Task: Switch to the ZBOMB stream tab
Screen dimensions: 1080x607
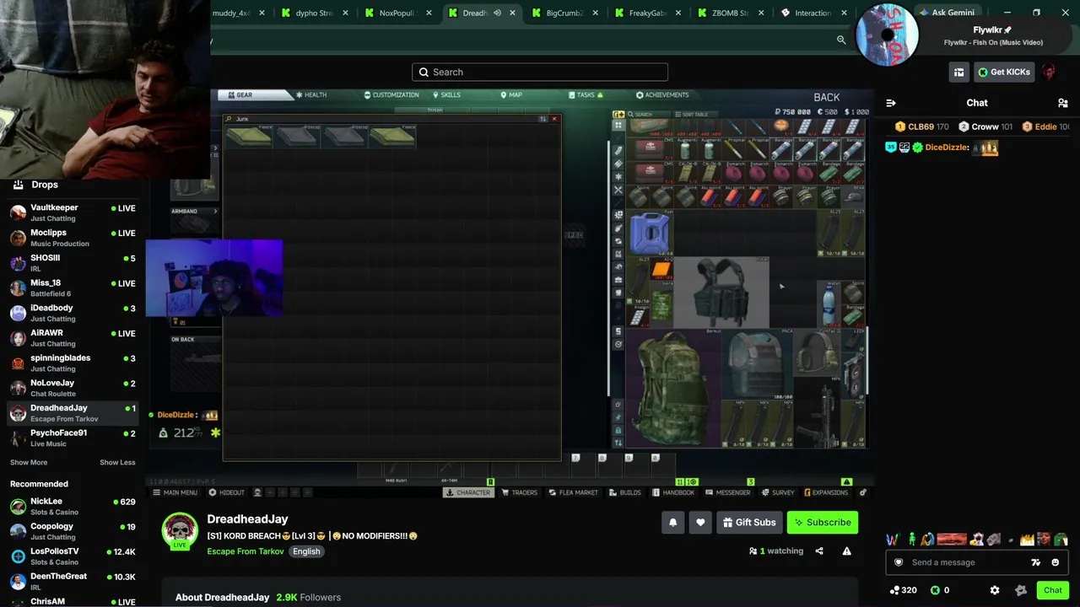Action: click(731, 13)
